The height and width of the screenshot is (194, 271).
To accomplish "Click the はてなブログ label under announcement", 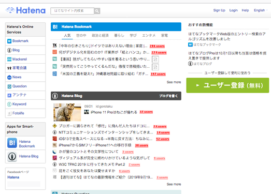I will click(203, 64).
